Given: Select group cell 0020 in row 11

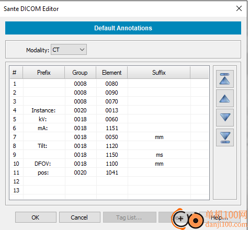Looking at the screenshot, I should 81,172.
